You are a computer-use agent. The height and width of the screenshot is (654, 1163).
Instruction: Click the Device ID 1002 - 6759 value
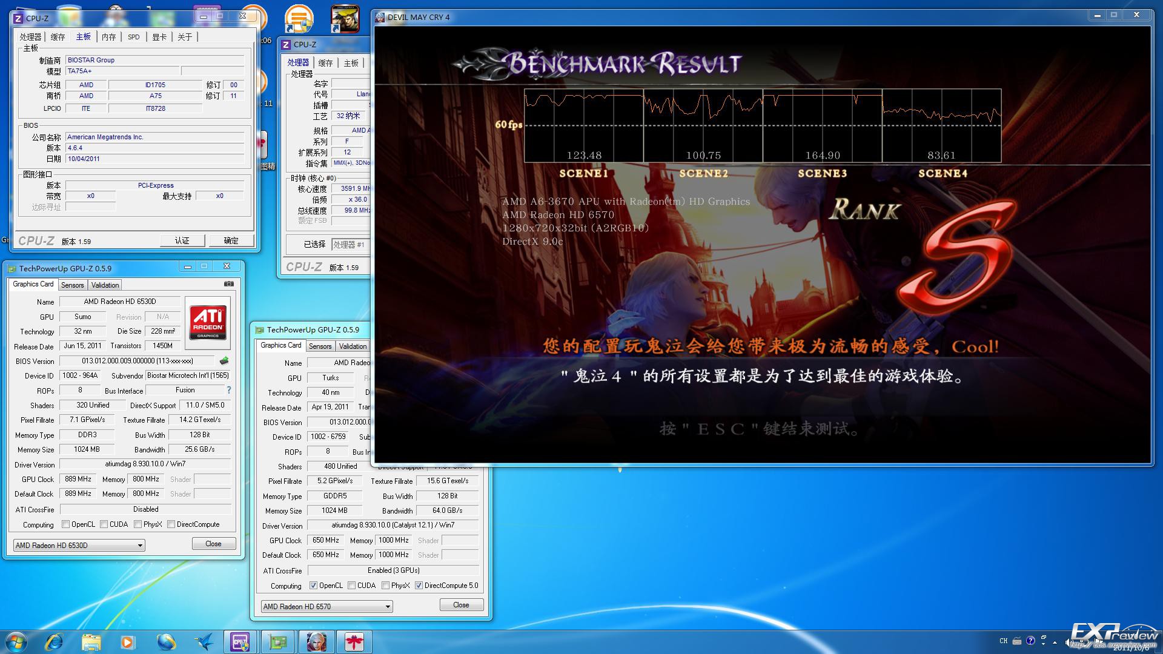[x=328, y=437]
